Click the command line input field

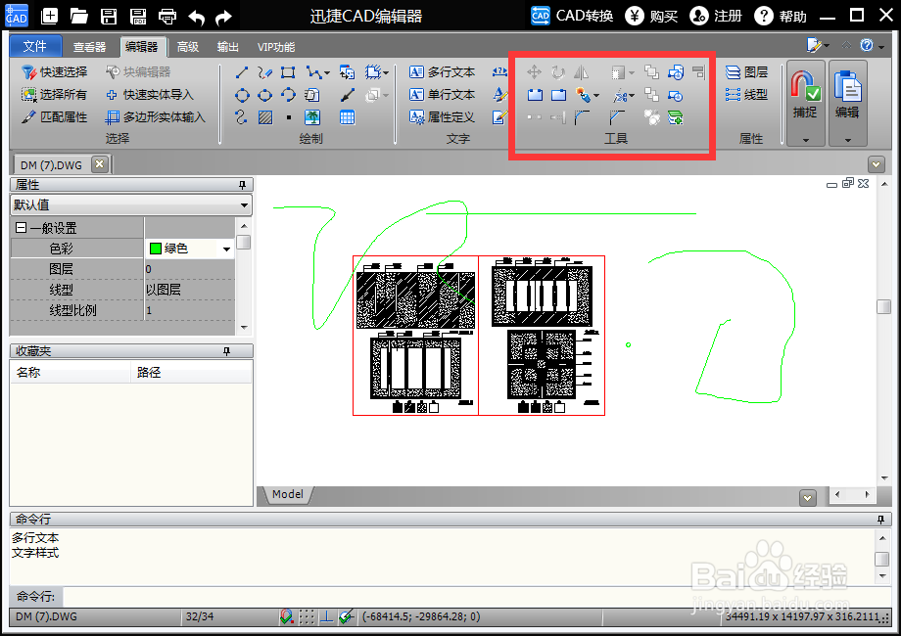[x=476, y=597]
